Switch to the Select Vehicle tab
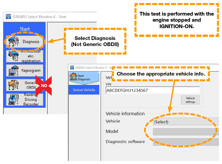Image resolution: width=222 pixels, height=164 pixels. point(84,89)
